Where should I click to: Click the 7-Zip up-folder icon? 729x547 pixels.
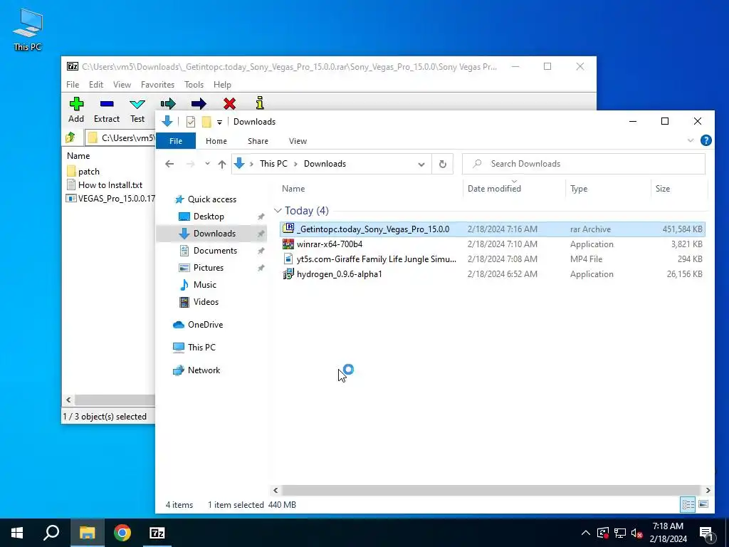click(x=70, y=137)
